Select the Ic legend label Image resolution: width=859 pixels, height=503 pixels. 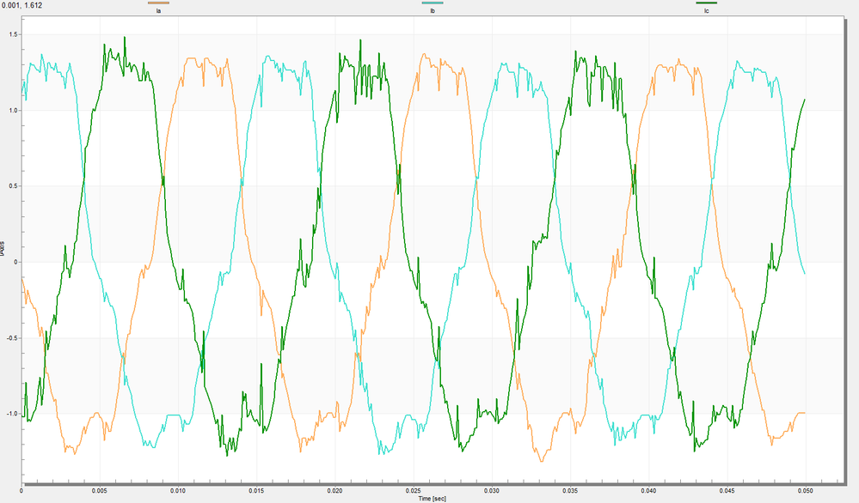(x=706, y=11)
